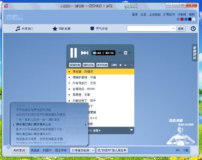
Task: Select 全城热恋 - BOBO in the playlist
Action: point(100,89)
